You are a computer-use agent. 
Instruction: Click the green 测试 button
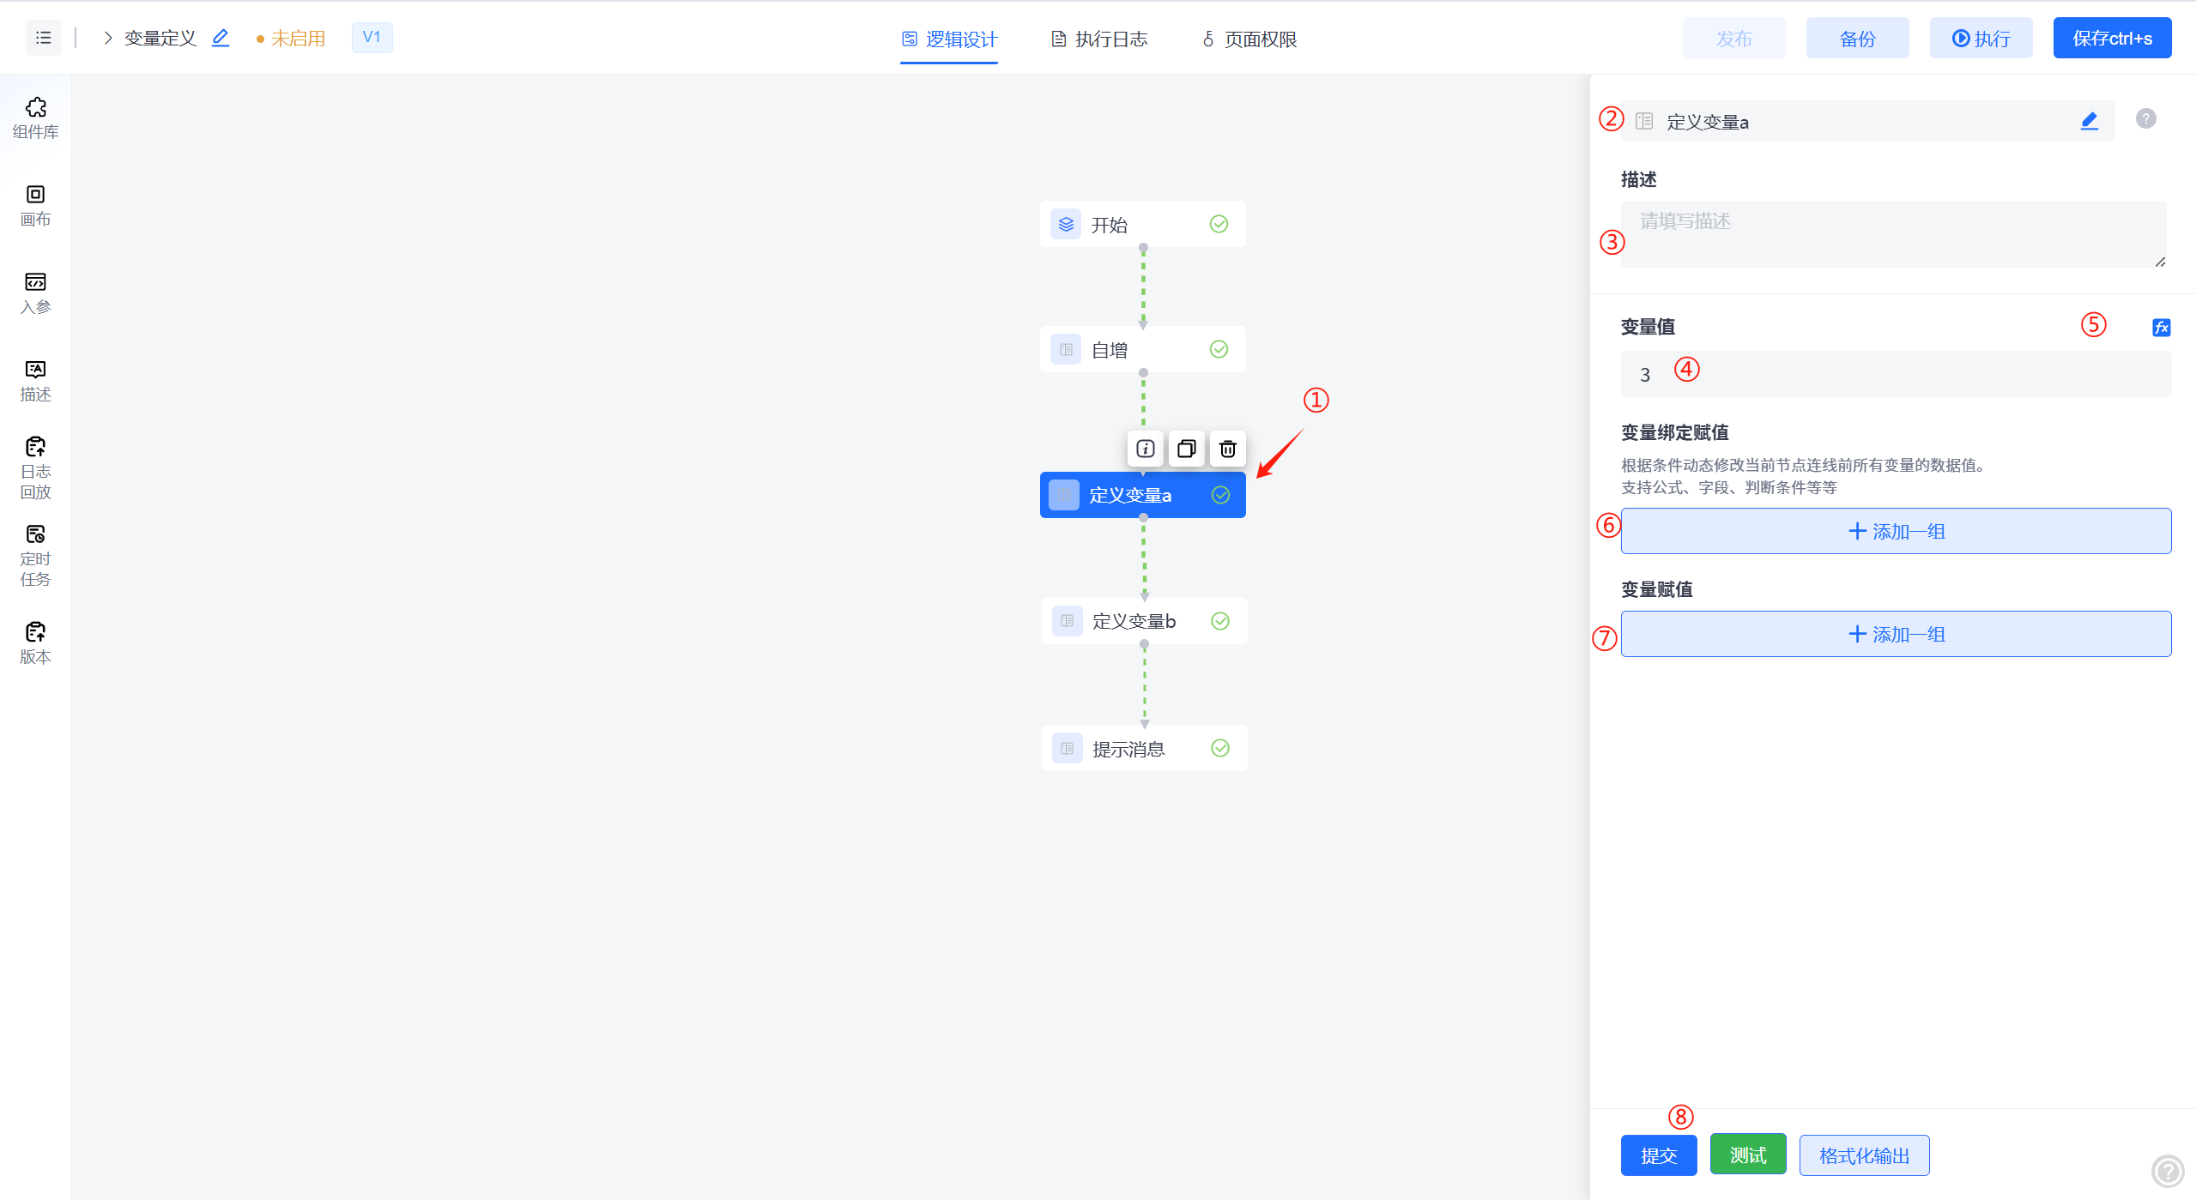(1747, 1155)
